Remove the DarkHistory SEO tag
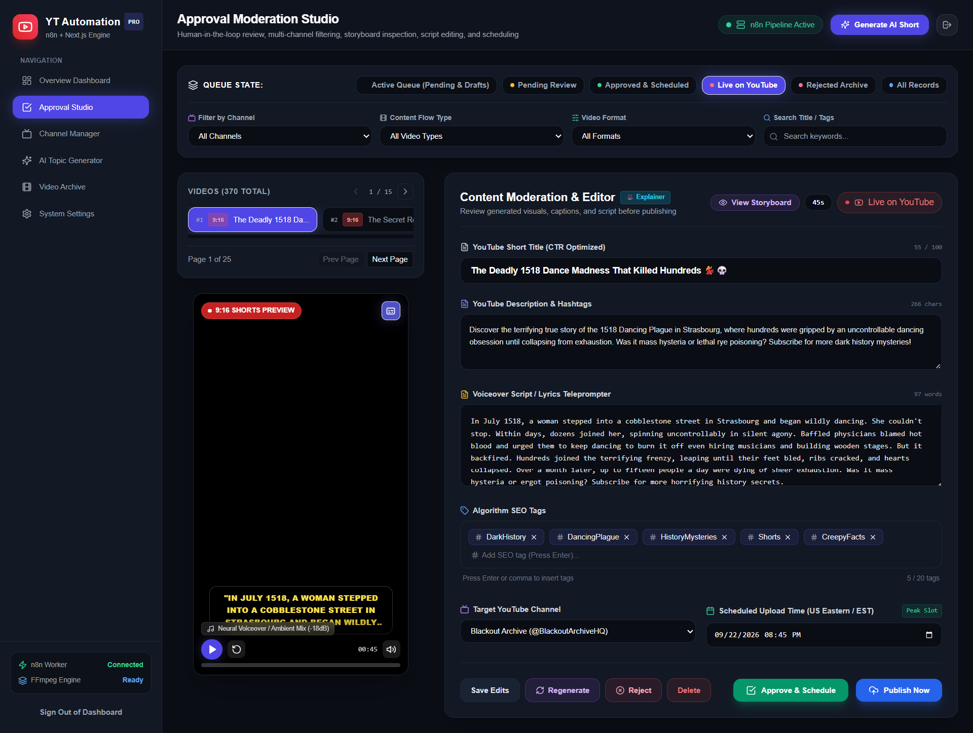The width and height of the screenshot is (973, 733). click(534, 537)
